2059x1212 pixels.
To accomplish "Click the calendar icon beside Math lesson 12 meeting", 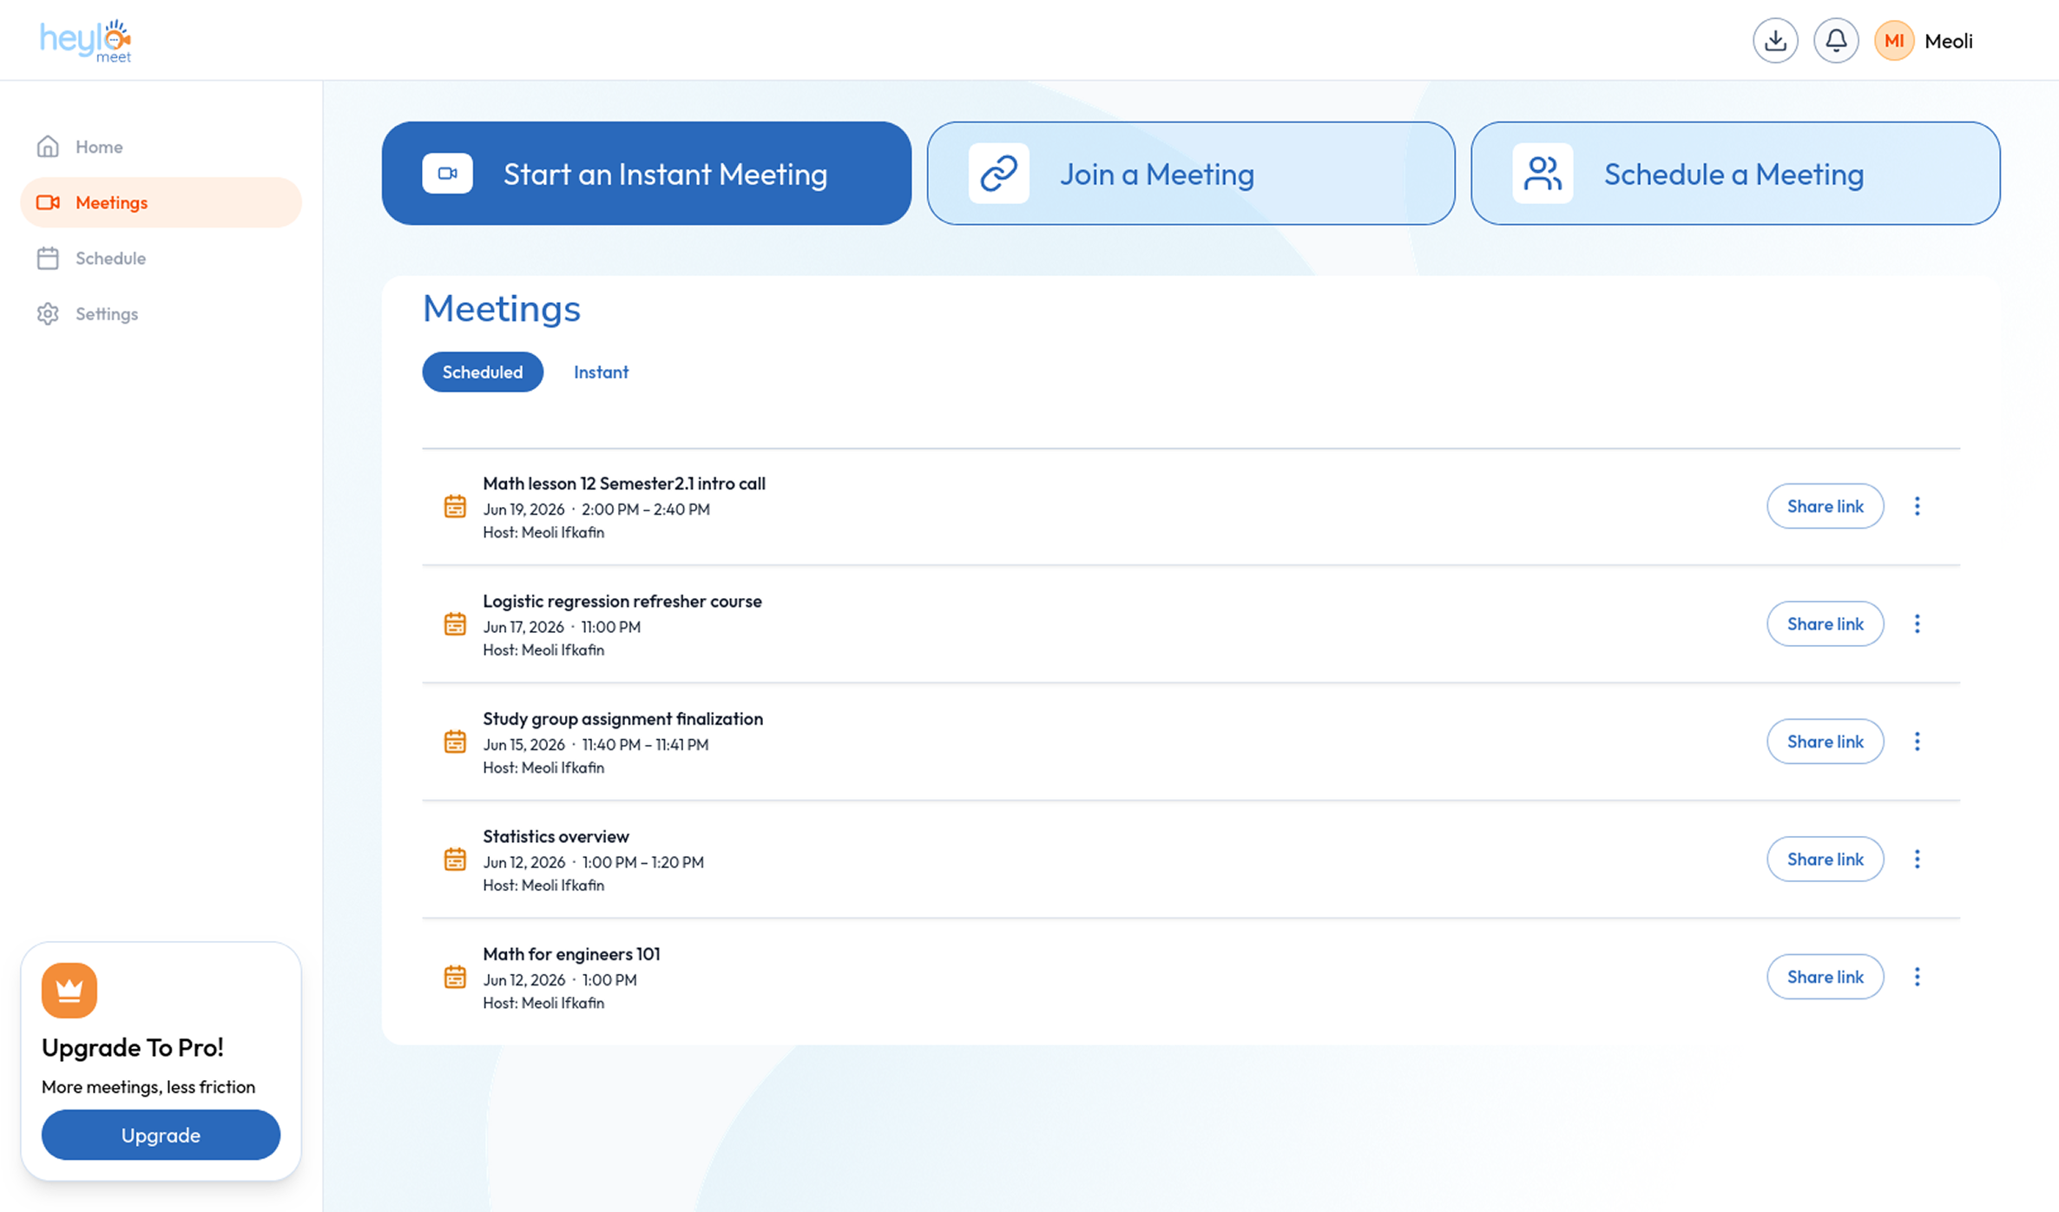I will pos(455,506).
